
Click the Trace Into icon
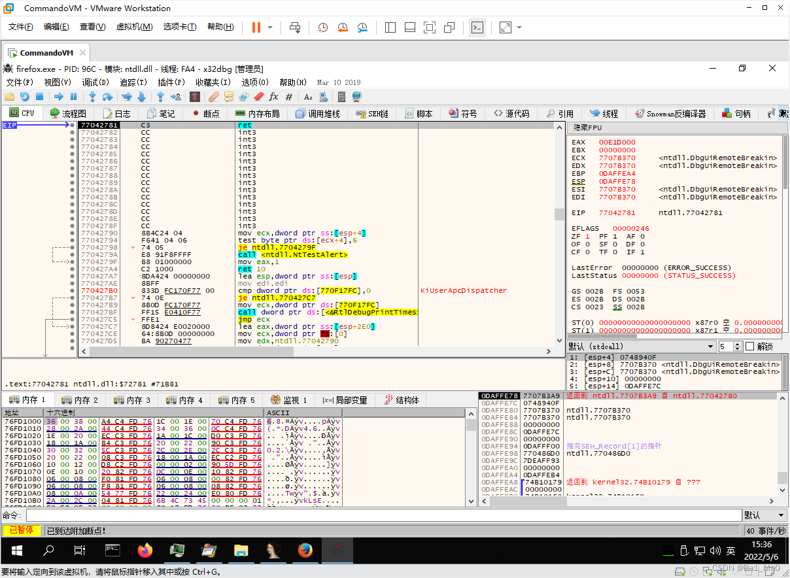point(126,96)
